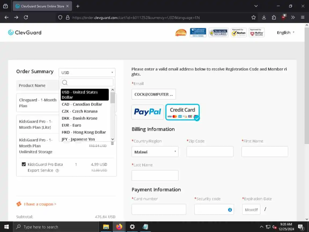309x232 pixels.
Task: Choose DKK - Danish Krone option
Action: 85,118
